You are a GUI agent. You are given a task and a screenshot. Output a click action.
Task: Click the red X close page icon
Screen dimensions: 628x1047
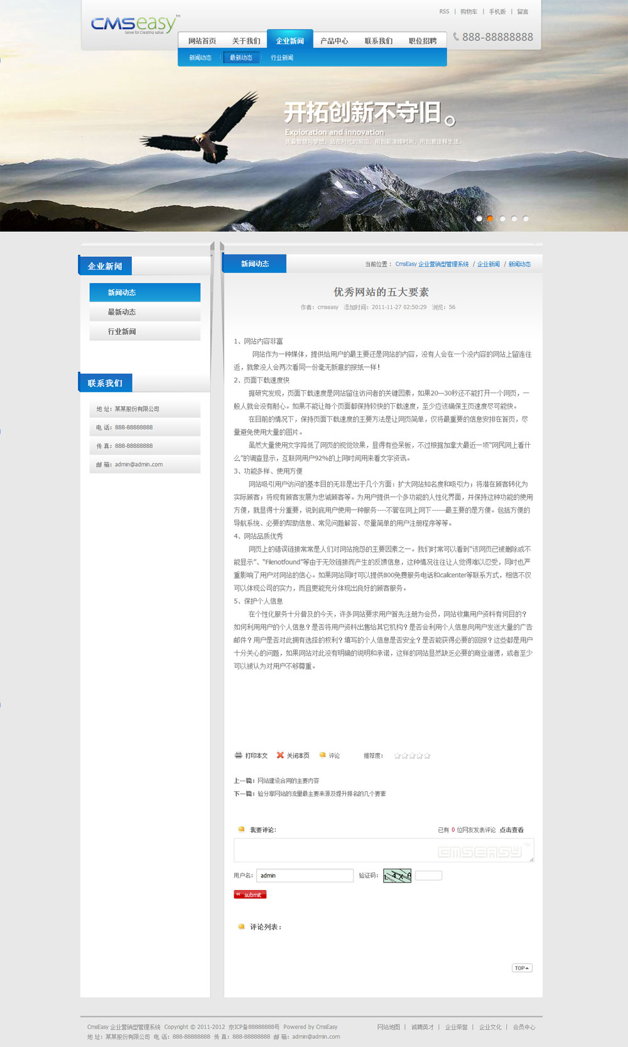click(280, 756)
